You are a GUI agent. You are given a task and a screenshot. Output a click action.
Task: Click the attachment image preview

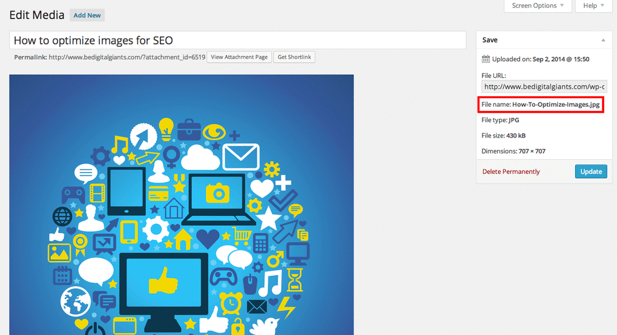[181, 205]
